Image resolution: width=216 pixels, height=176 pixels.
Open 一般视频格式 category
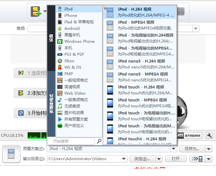click(79, 80)
